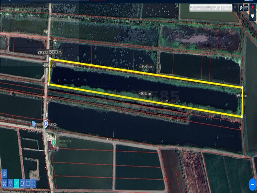The height and width of the screenshot is (193, 257).
Task: Click the white heart favorite icon
Action: coord(253,16)
